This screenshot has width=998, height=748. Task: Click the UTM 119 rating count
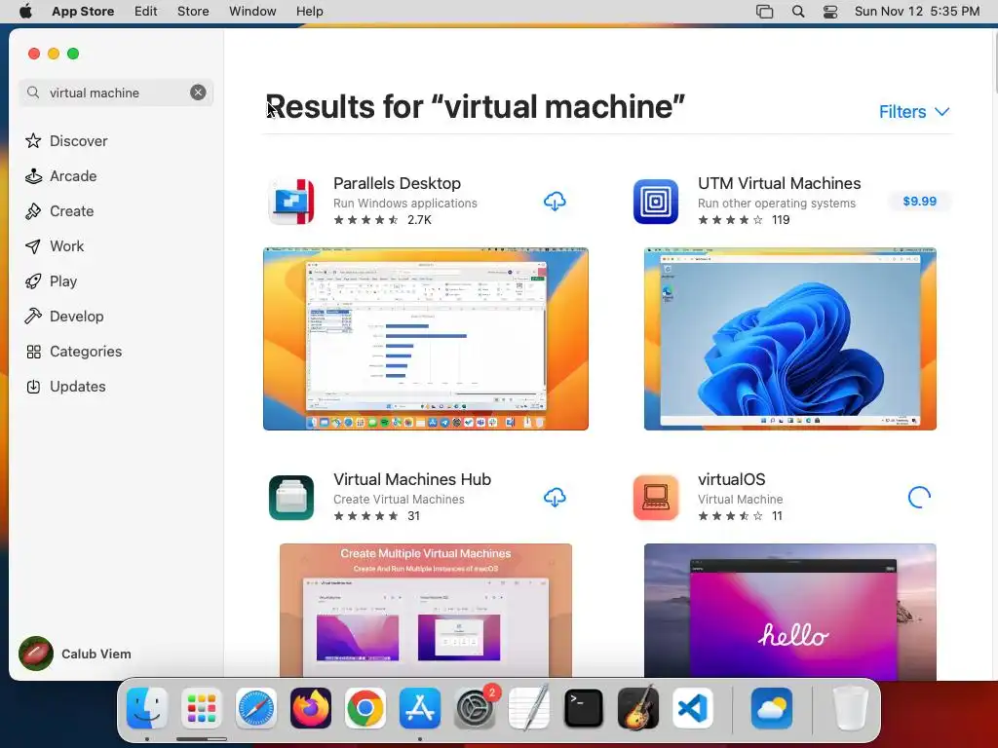tap(781, 220)
